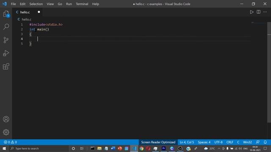
Task: Click Screen Reader Optimized status item
Action: (158, 142)
